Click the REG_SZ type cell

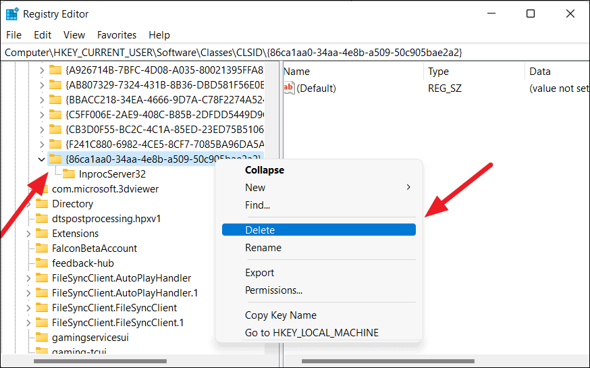point(445,88)
